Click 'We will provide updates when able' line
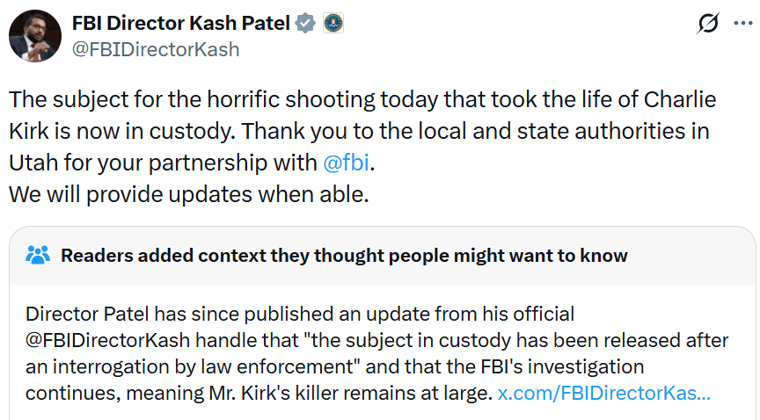Image resolution: width=760 pixels, height=420 pixels. [x=188, y=194]
